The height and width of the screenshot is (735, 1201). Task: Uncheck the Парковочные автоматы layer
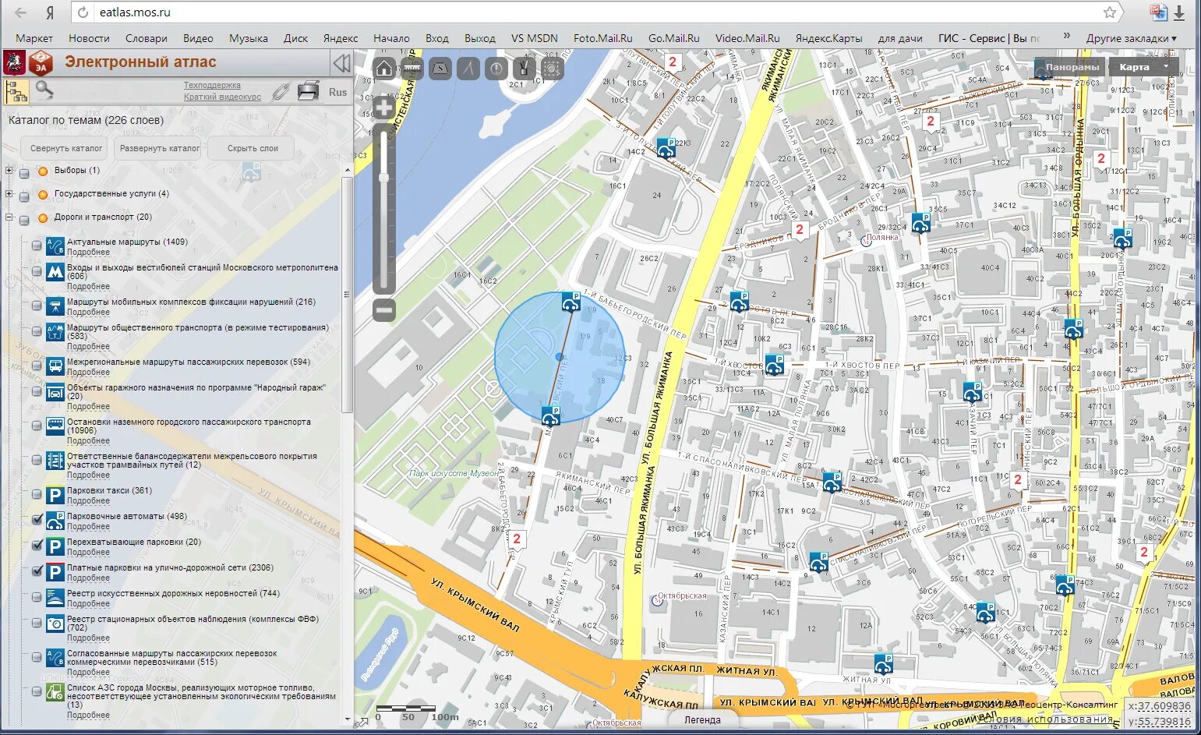click(37, 519)
